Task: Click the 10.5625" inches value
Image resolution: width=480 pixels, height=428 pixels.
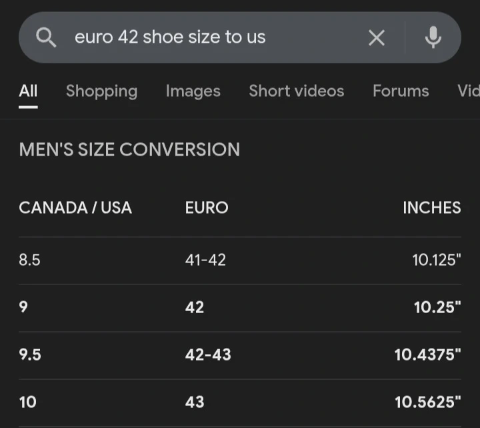Action: (x=427, y=402)
